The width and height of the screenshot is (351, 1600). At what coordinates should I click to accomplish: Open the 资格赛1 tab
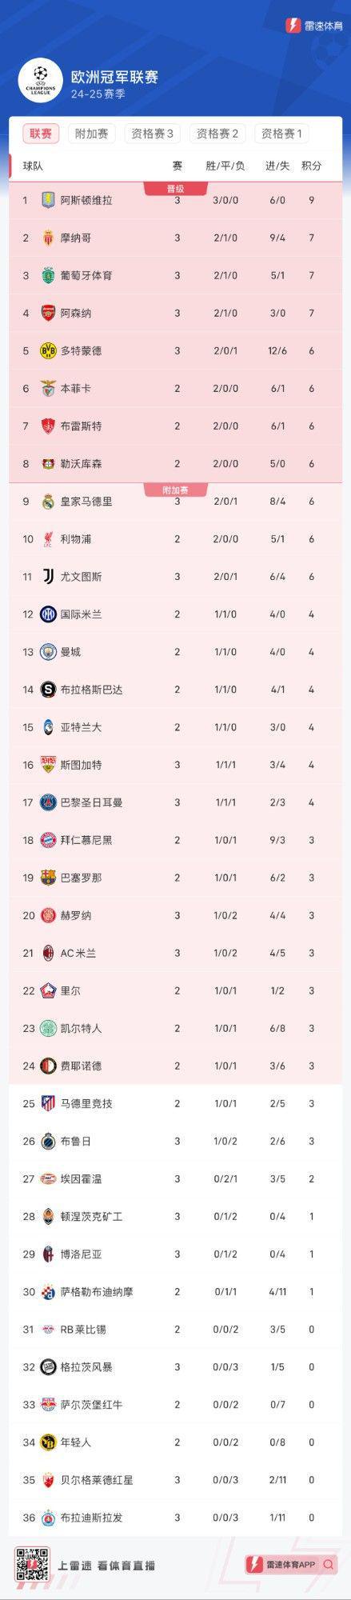(281, 134)
